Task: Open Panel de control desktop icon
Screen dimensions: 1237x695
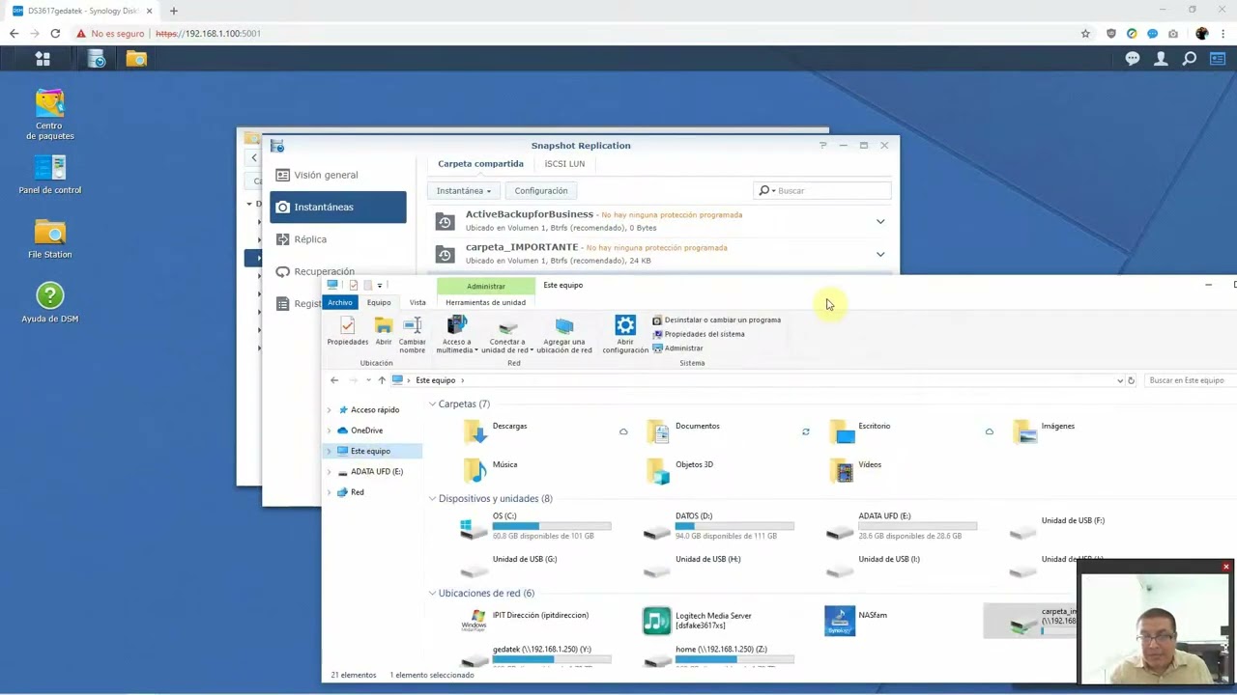Action: (x=49, y=174)
